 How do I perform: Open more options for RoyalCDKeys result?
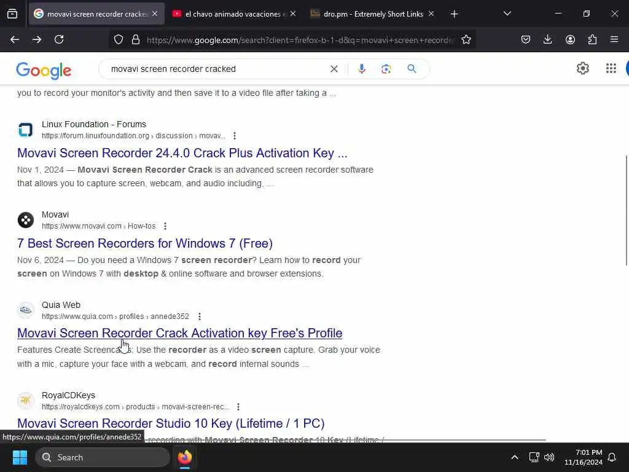pyautogui.click(x=238, y=407)
